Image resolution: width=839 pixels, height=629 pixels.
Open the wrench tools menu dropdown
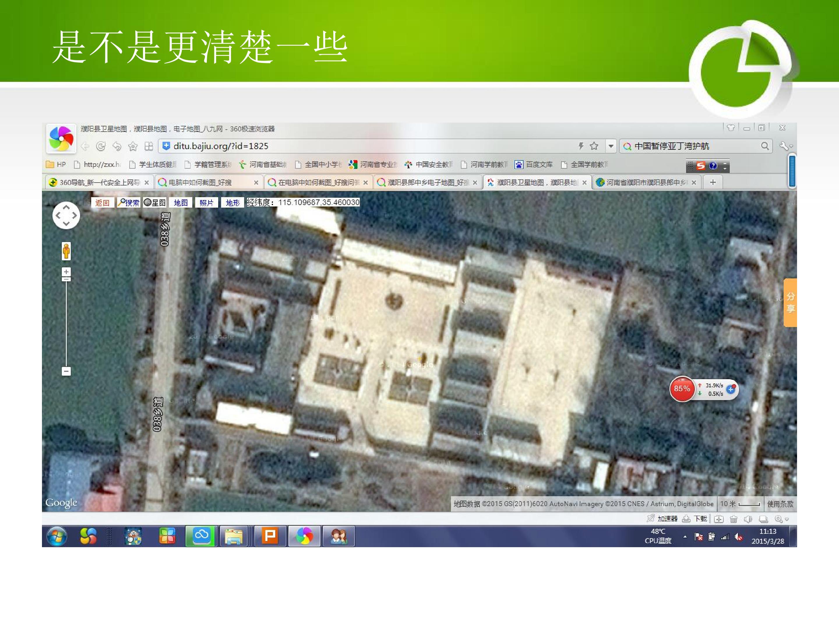(x=786, y=146)
